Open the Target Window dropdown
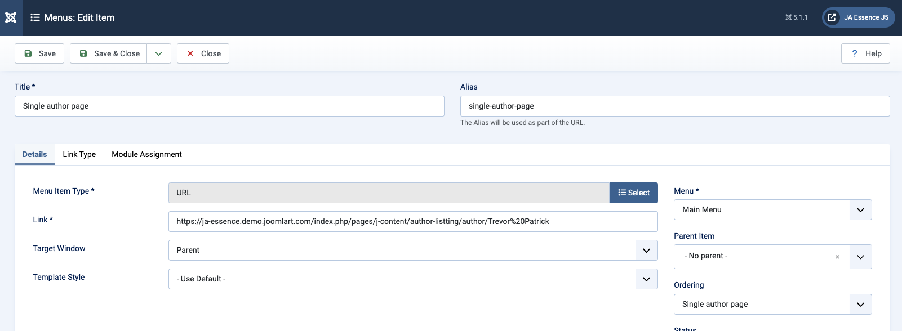 pos(412,250)
